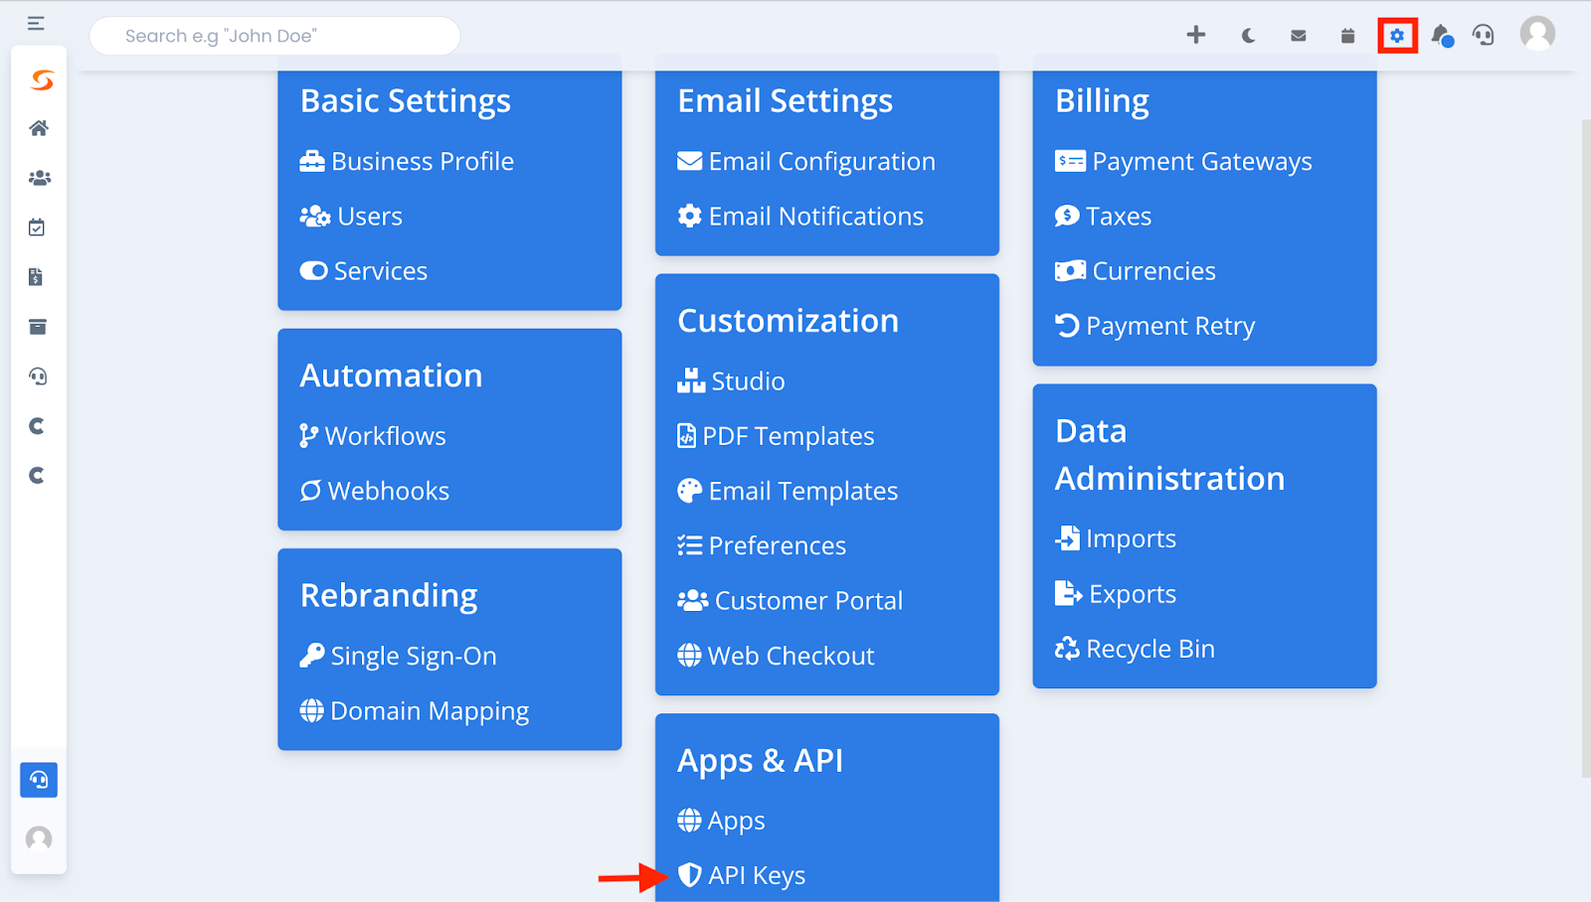Viewport: 1591px width, 902px height.
Task: Select Payment Gateways under Billing
Action: pos(1183,161)
